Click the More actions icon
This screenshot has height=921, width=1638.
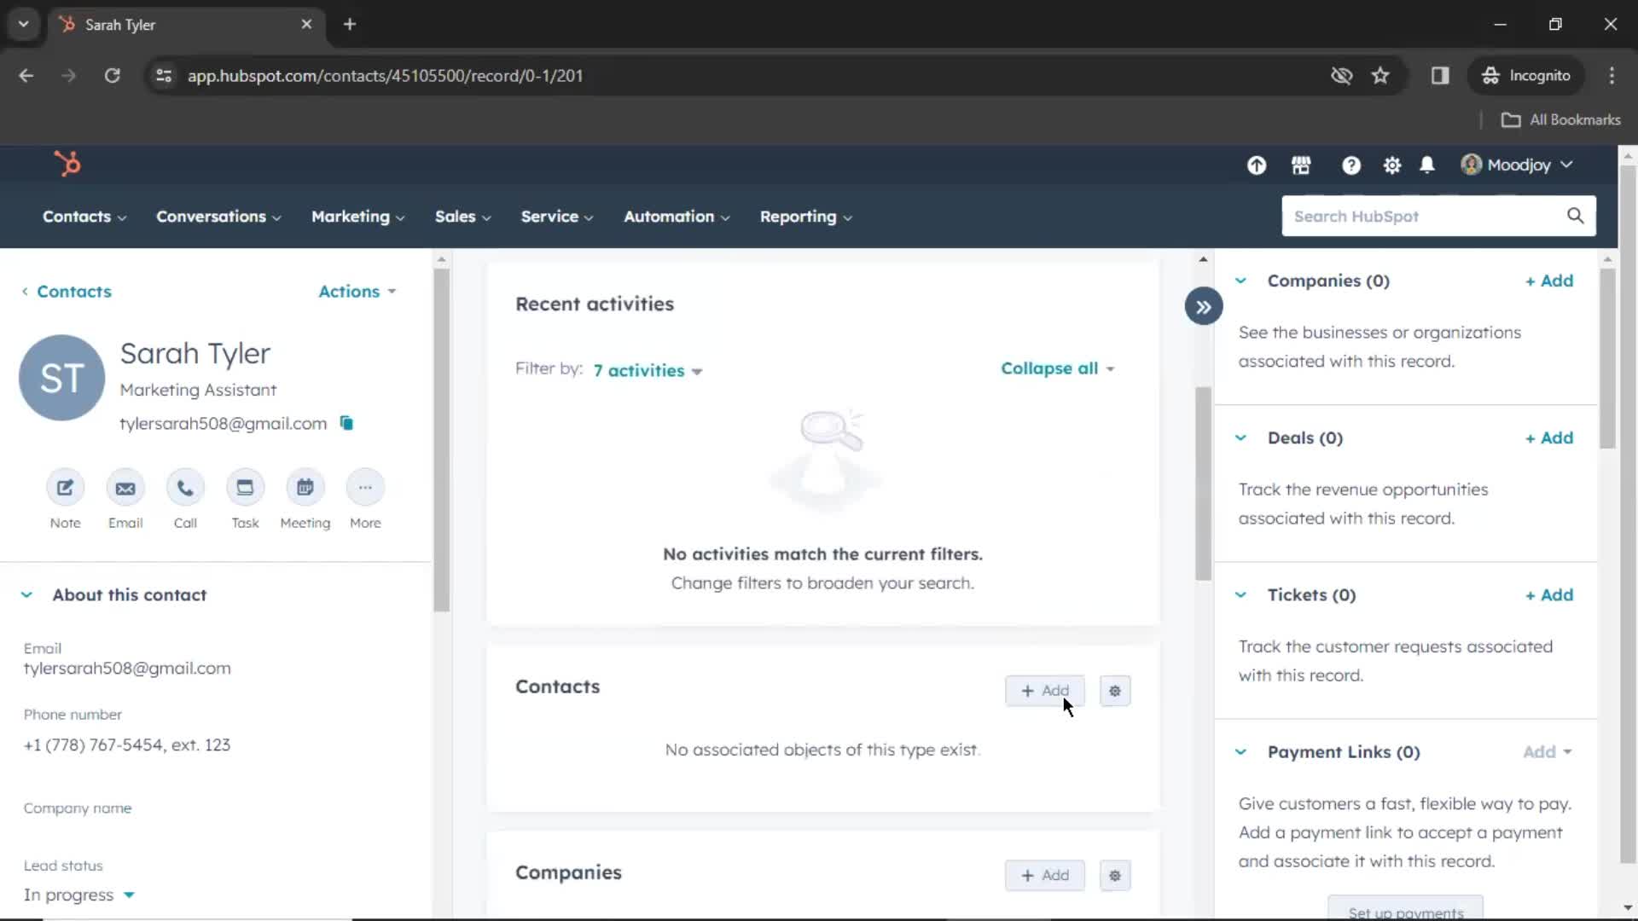point(366,487)
